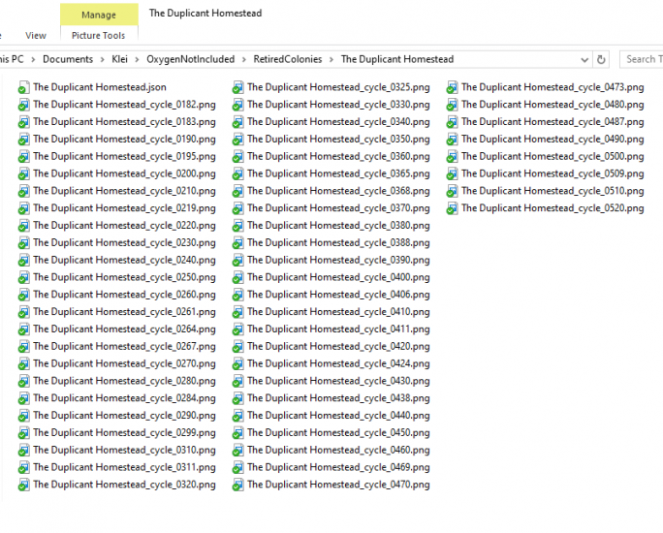Select the cycle_0182.png file icon
663x533 pixels.
(24, 105)
